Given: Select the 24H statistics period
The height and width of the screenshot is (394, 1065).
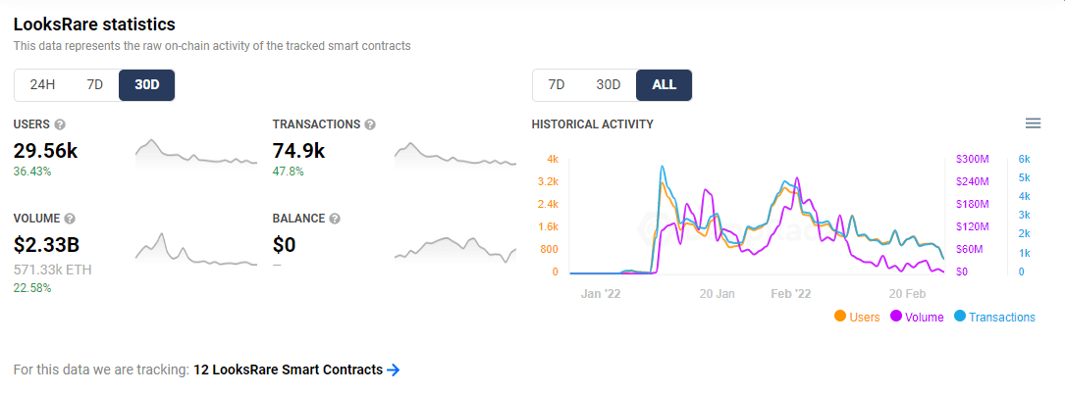Looking at the screenshot, I should pyautogui.click(x=42, y=84).
